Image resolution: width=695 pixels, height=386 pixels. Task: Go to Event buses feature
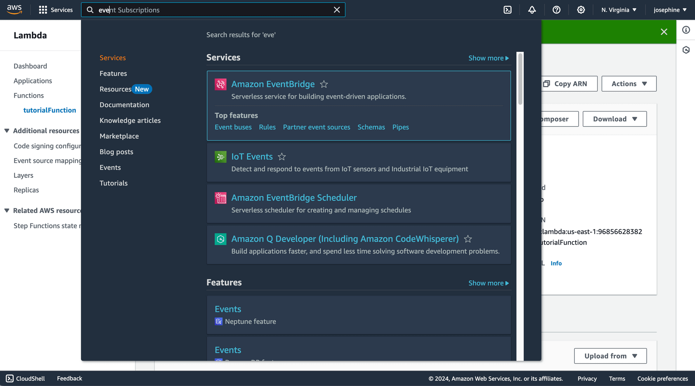point(233,127)
